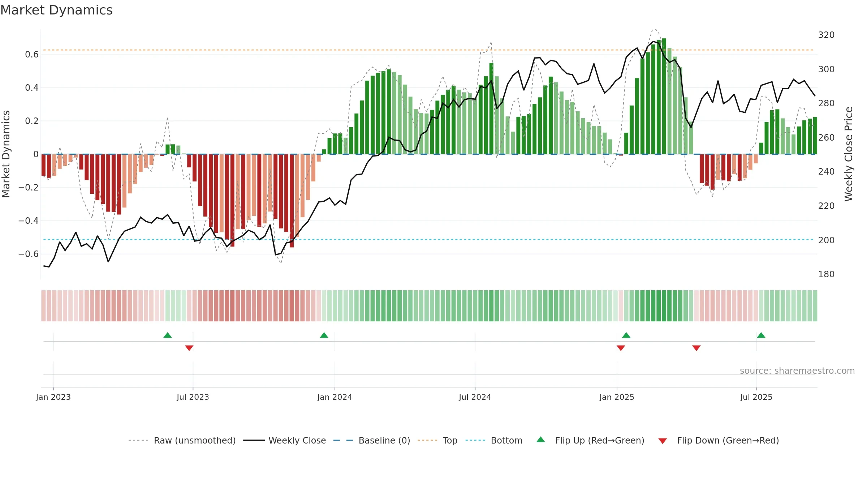The height and width of the screenshot is (488, 867).
Task: Toggle the Baseline (0) legend entry
Action: tap(372, 440)
